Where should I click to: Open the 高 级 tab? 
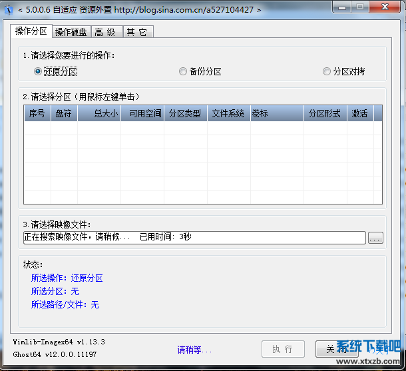(106, 32)
